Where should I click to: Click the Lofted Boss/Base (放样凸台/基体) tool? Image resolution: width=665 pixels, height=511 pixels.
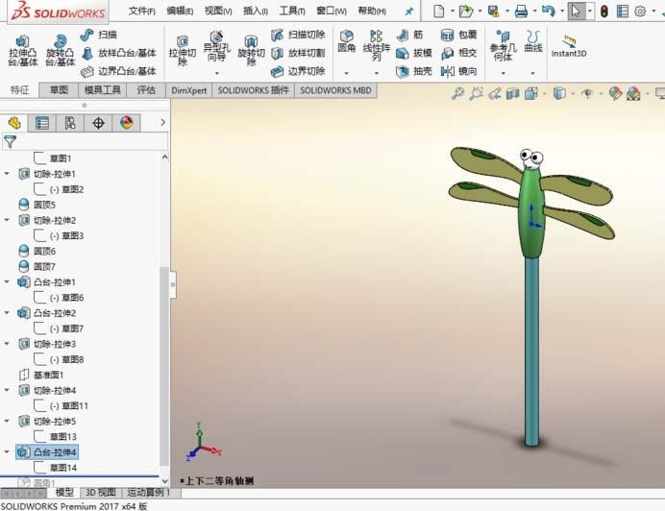click(118, 53)
